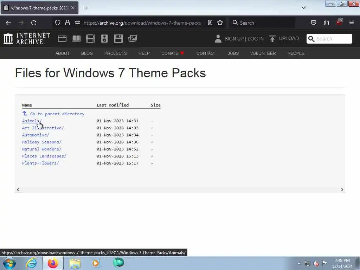Image resolution: width=360 pixels, height=270 pixels.
Task: Open the BLOG menu item
Action: (87, 53)
